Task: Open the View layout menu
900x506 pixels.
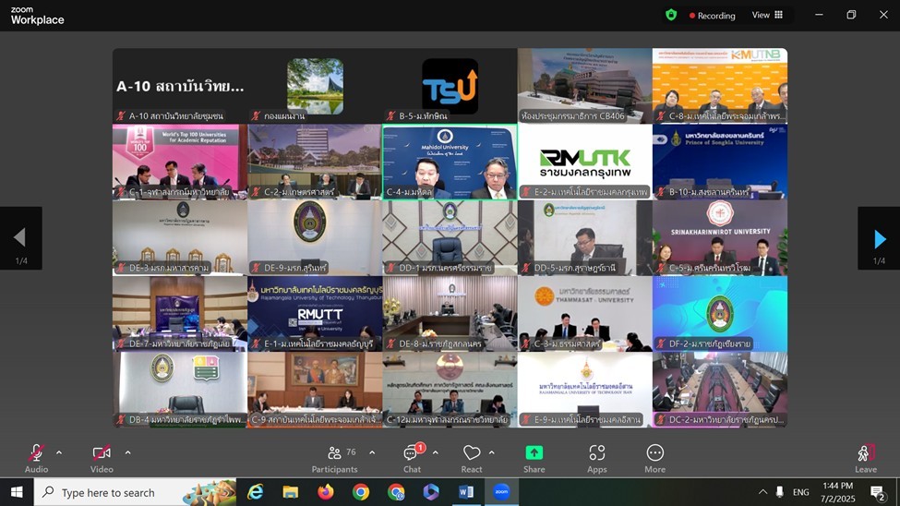Action: tap(767, 15)
